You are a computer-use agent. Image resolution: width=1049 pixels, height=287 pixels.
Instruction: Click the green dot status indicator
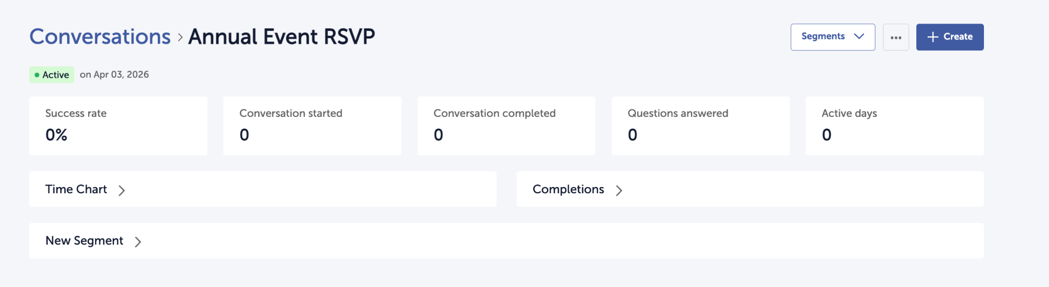tap(37, 75)
